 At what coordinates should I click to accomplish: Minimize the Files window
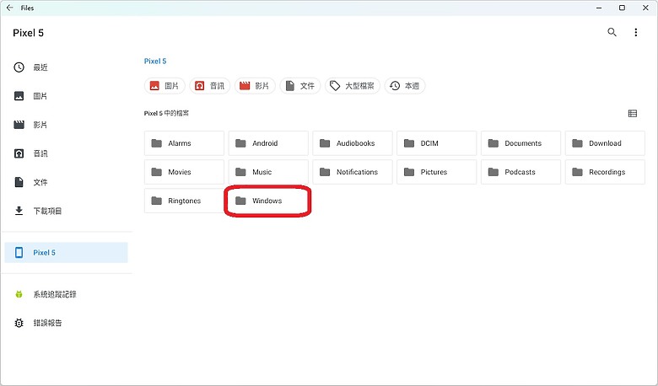(x=599, y=8)
